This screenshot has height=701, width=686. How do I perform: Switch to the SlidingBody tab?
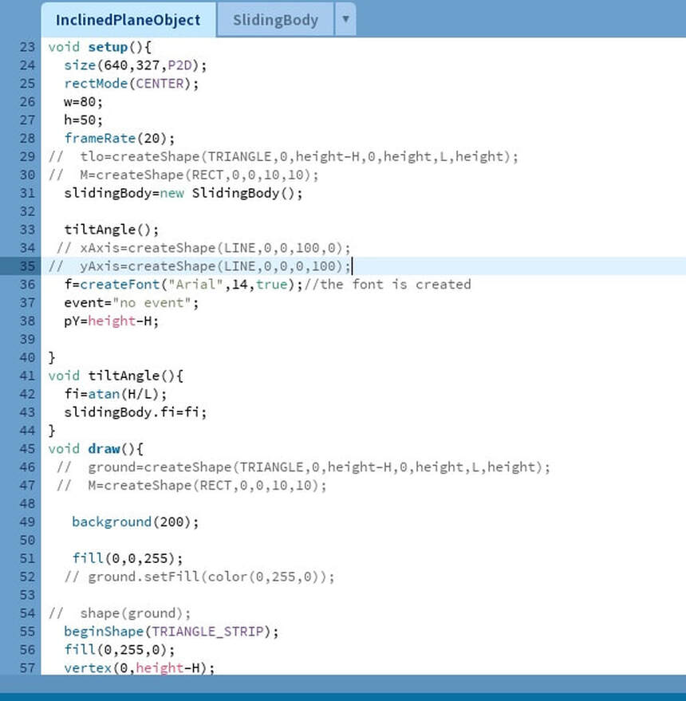pos(275,20)
